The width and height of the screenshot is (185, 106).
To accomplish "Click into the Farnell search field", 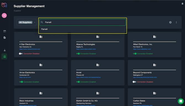I will click(x=83, y=22).
